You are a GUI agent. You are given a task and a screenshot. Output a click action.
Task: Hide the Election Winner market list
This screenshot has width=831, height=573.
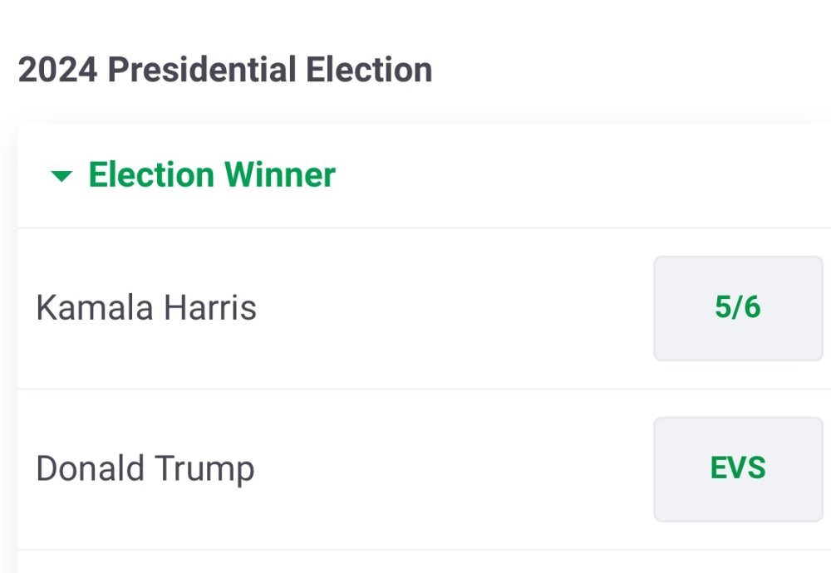pyautogui.click(x=61, y=176)
